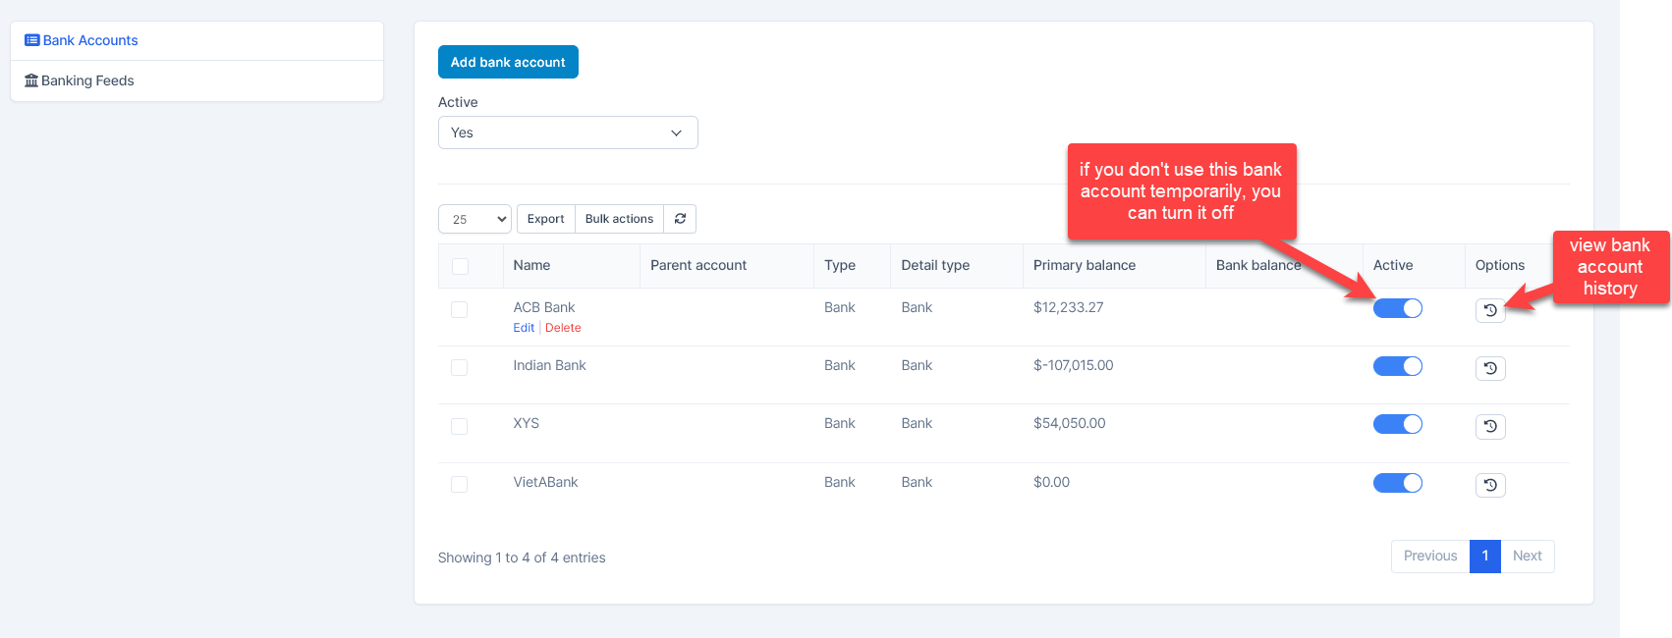The width and height of the screenshot is (1672, 638).
Task: Go to Banking Feeds section
Action: (86, 80)
